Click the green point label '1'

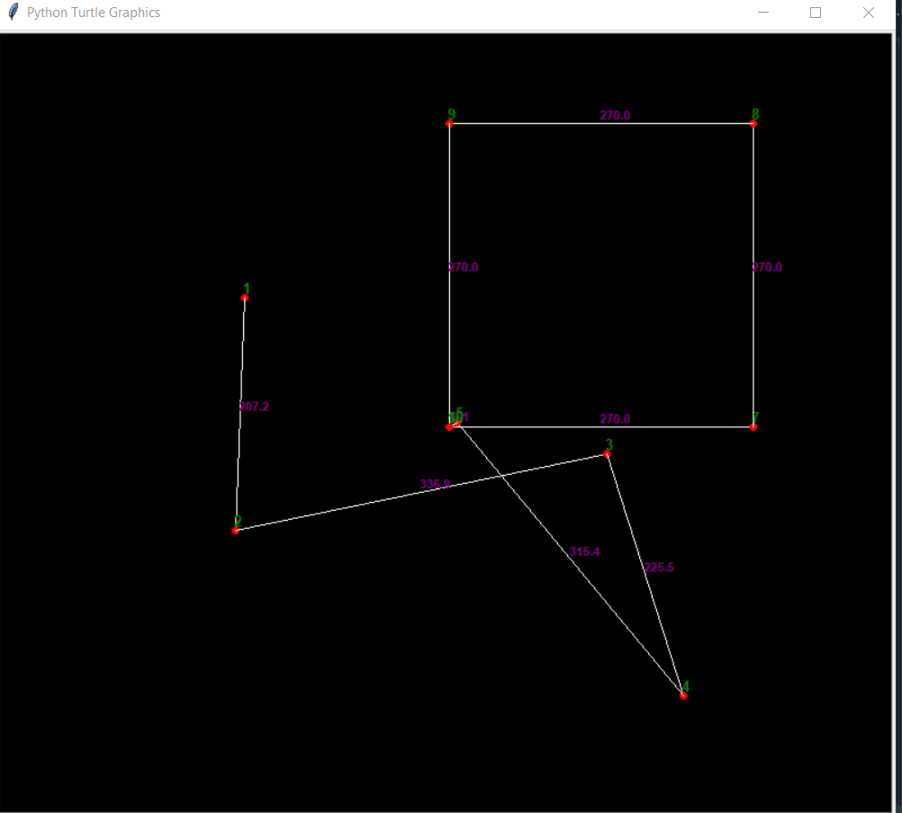click(x=247, y=289)
